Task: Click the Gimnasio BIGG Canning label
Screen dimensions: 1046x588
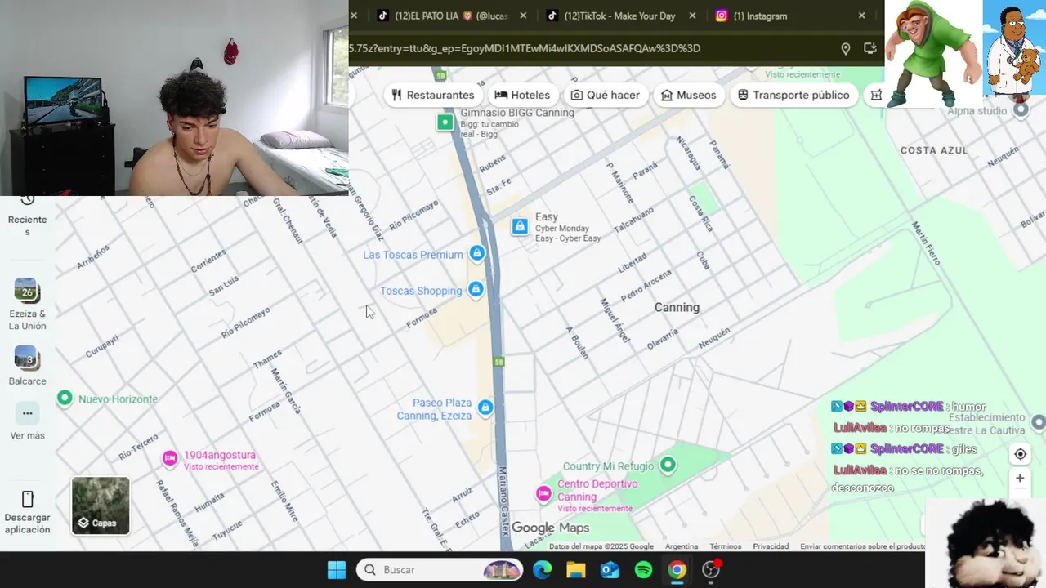Action: click(x=517, y=113)
